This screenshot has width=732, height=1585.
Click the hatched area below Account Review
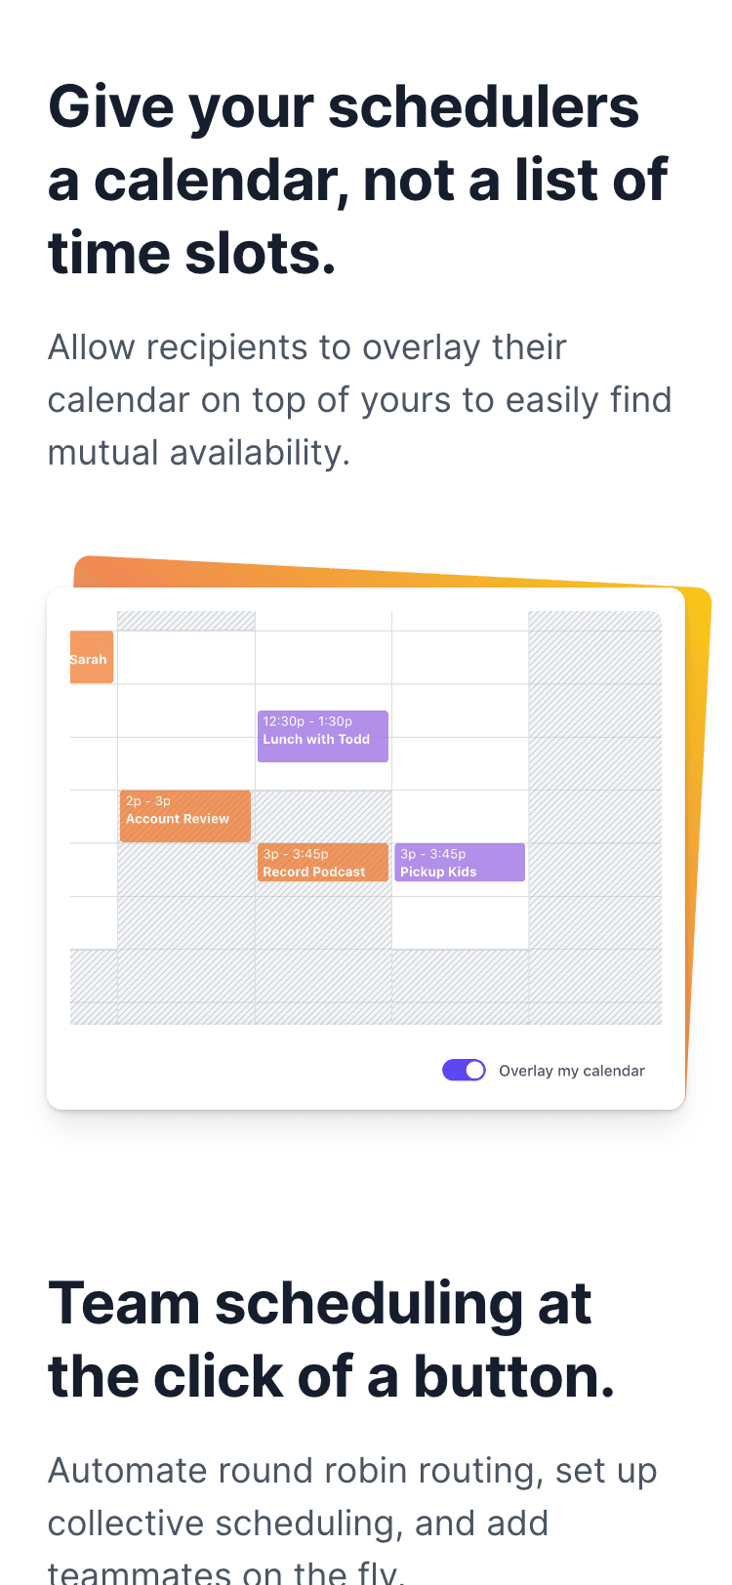pyautogui.click(x=185, y=896)
